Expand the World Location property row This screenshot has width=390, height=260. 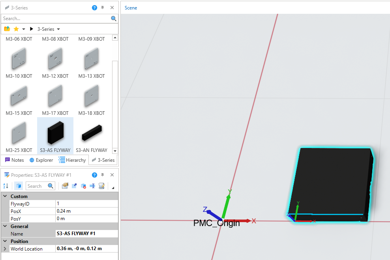(5, 249)
